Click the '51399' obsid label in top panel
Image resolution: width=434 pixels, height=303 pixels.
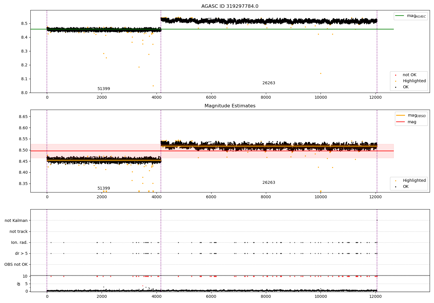(104, 89)
